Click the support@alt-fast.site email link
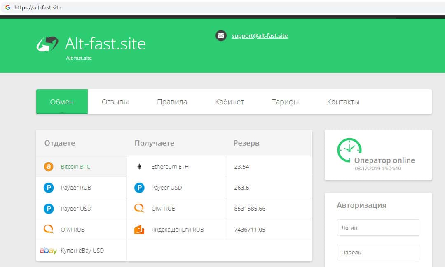 pyautogui.click(x=260, y=36)
